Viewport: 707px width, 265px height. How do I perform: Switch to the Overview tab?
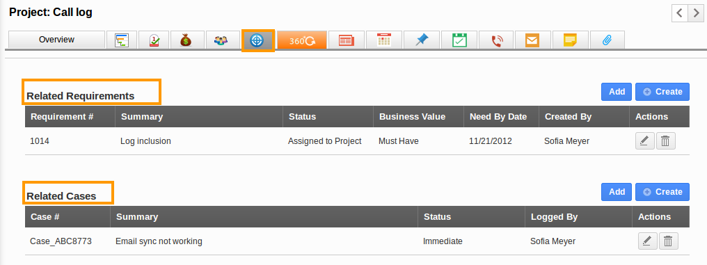tap(56, 40)
